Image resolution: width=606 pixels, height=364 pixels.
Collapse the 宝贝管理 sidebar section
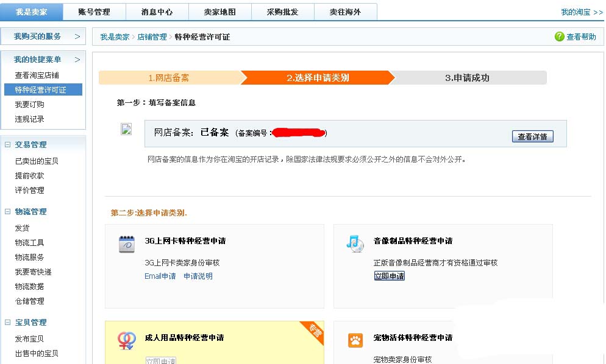(x=8, y=323)
